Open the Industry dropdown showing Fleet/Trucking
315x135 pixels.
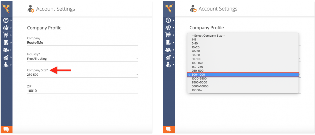point(83,59)
